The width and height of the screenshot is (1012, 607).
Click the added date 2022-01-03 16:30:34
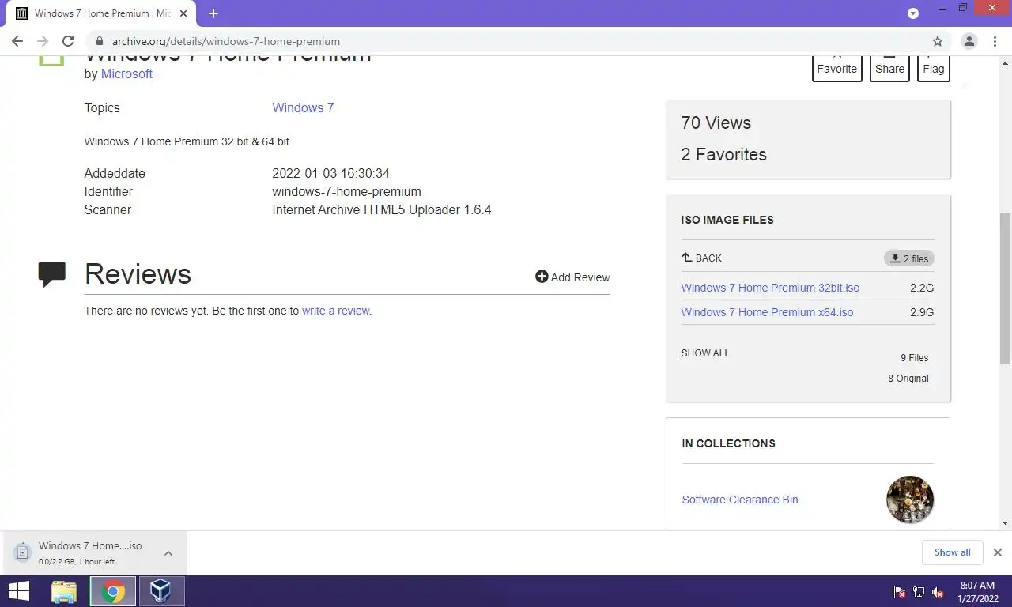330,173
